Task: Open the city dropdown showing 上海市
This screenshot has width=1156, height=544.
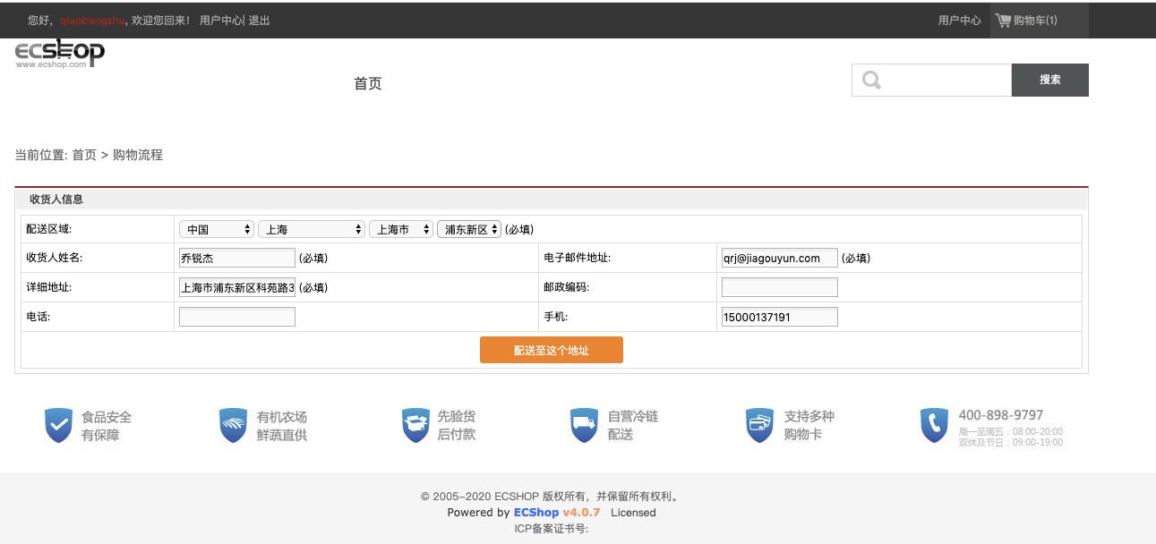Action: coord(402,228)
